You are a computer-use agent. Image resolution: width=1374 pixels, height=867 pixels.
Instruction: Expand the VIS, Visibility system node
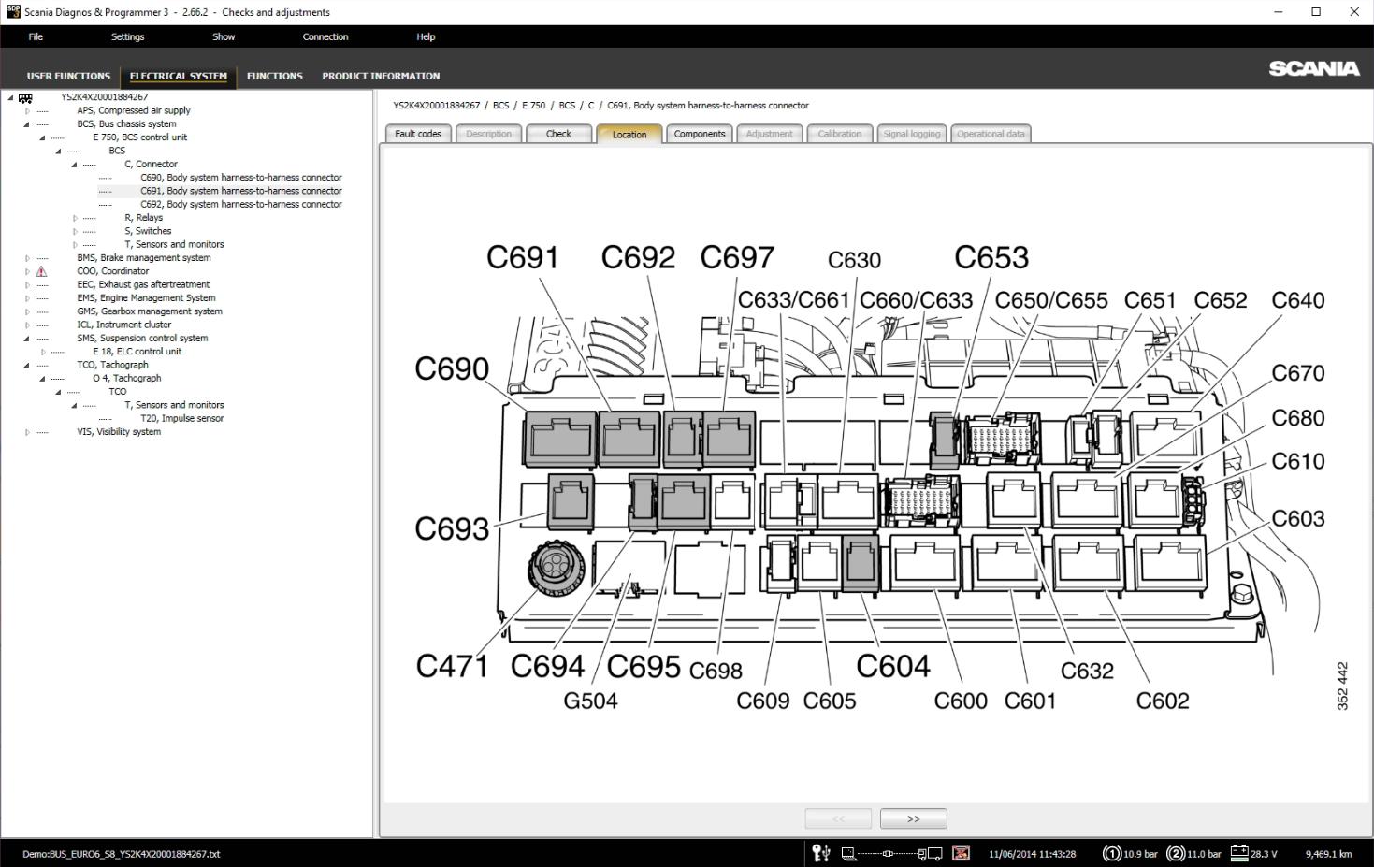pyautogui.click(x=27, y=432)
